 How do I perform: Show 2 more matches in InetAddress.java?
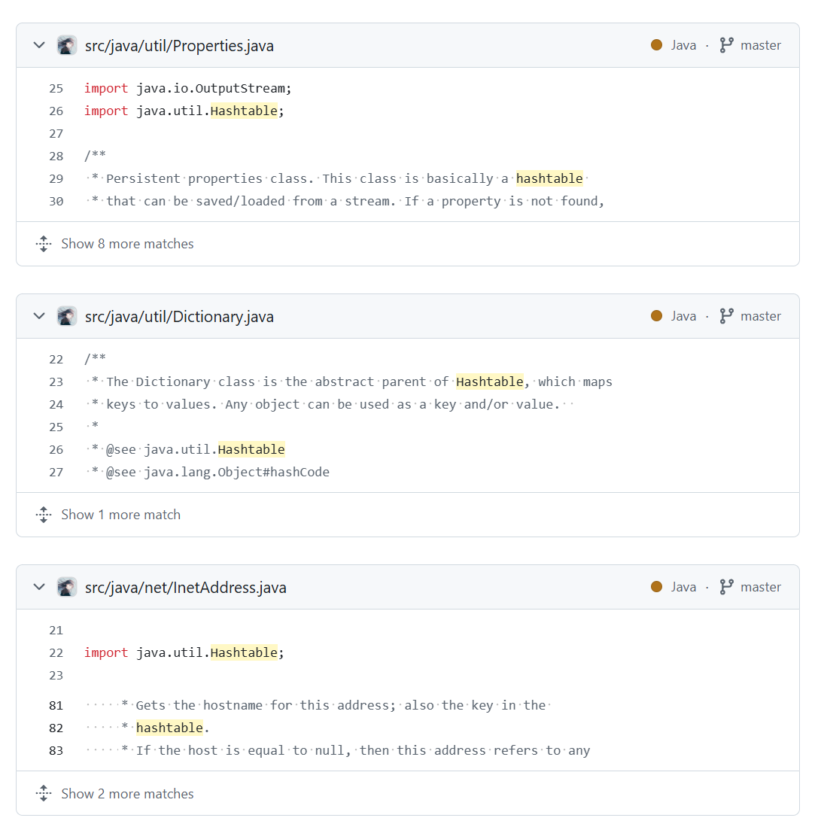(127, 794)
